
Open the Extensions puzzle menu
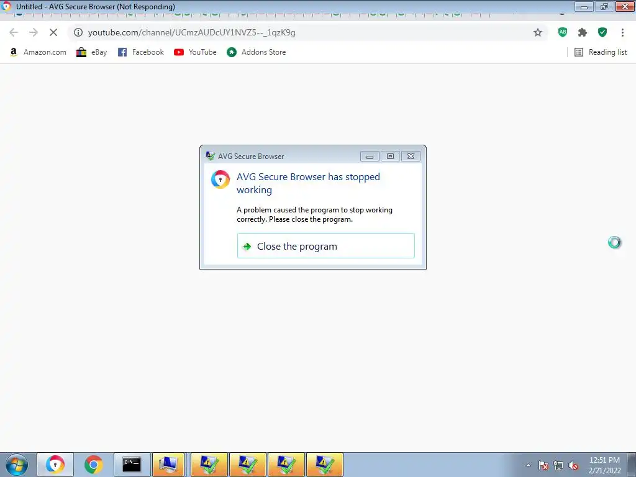583,32
